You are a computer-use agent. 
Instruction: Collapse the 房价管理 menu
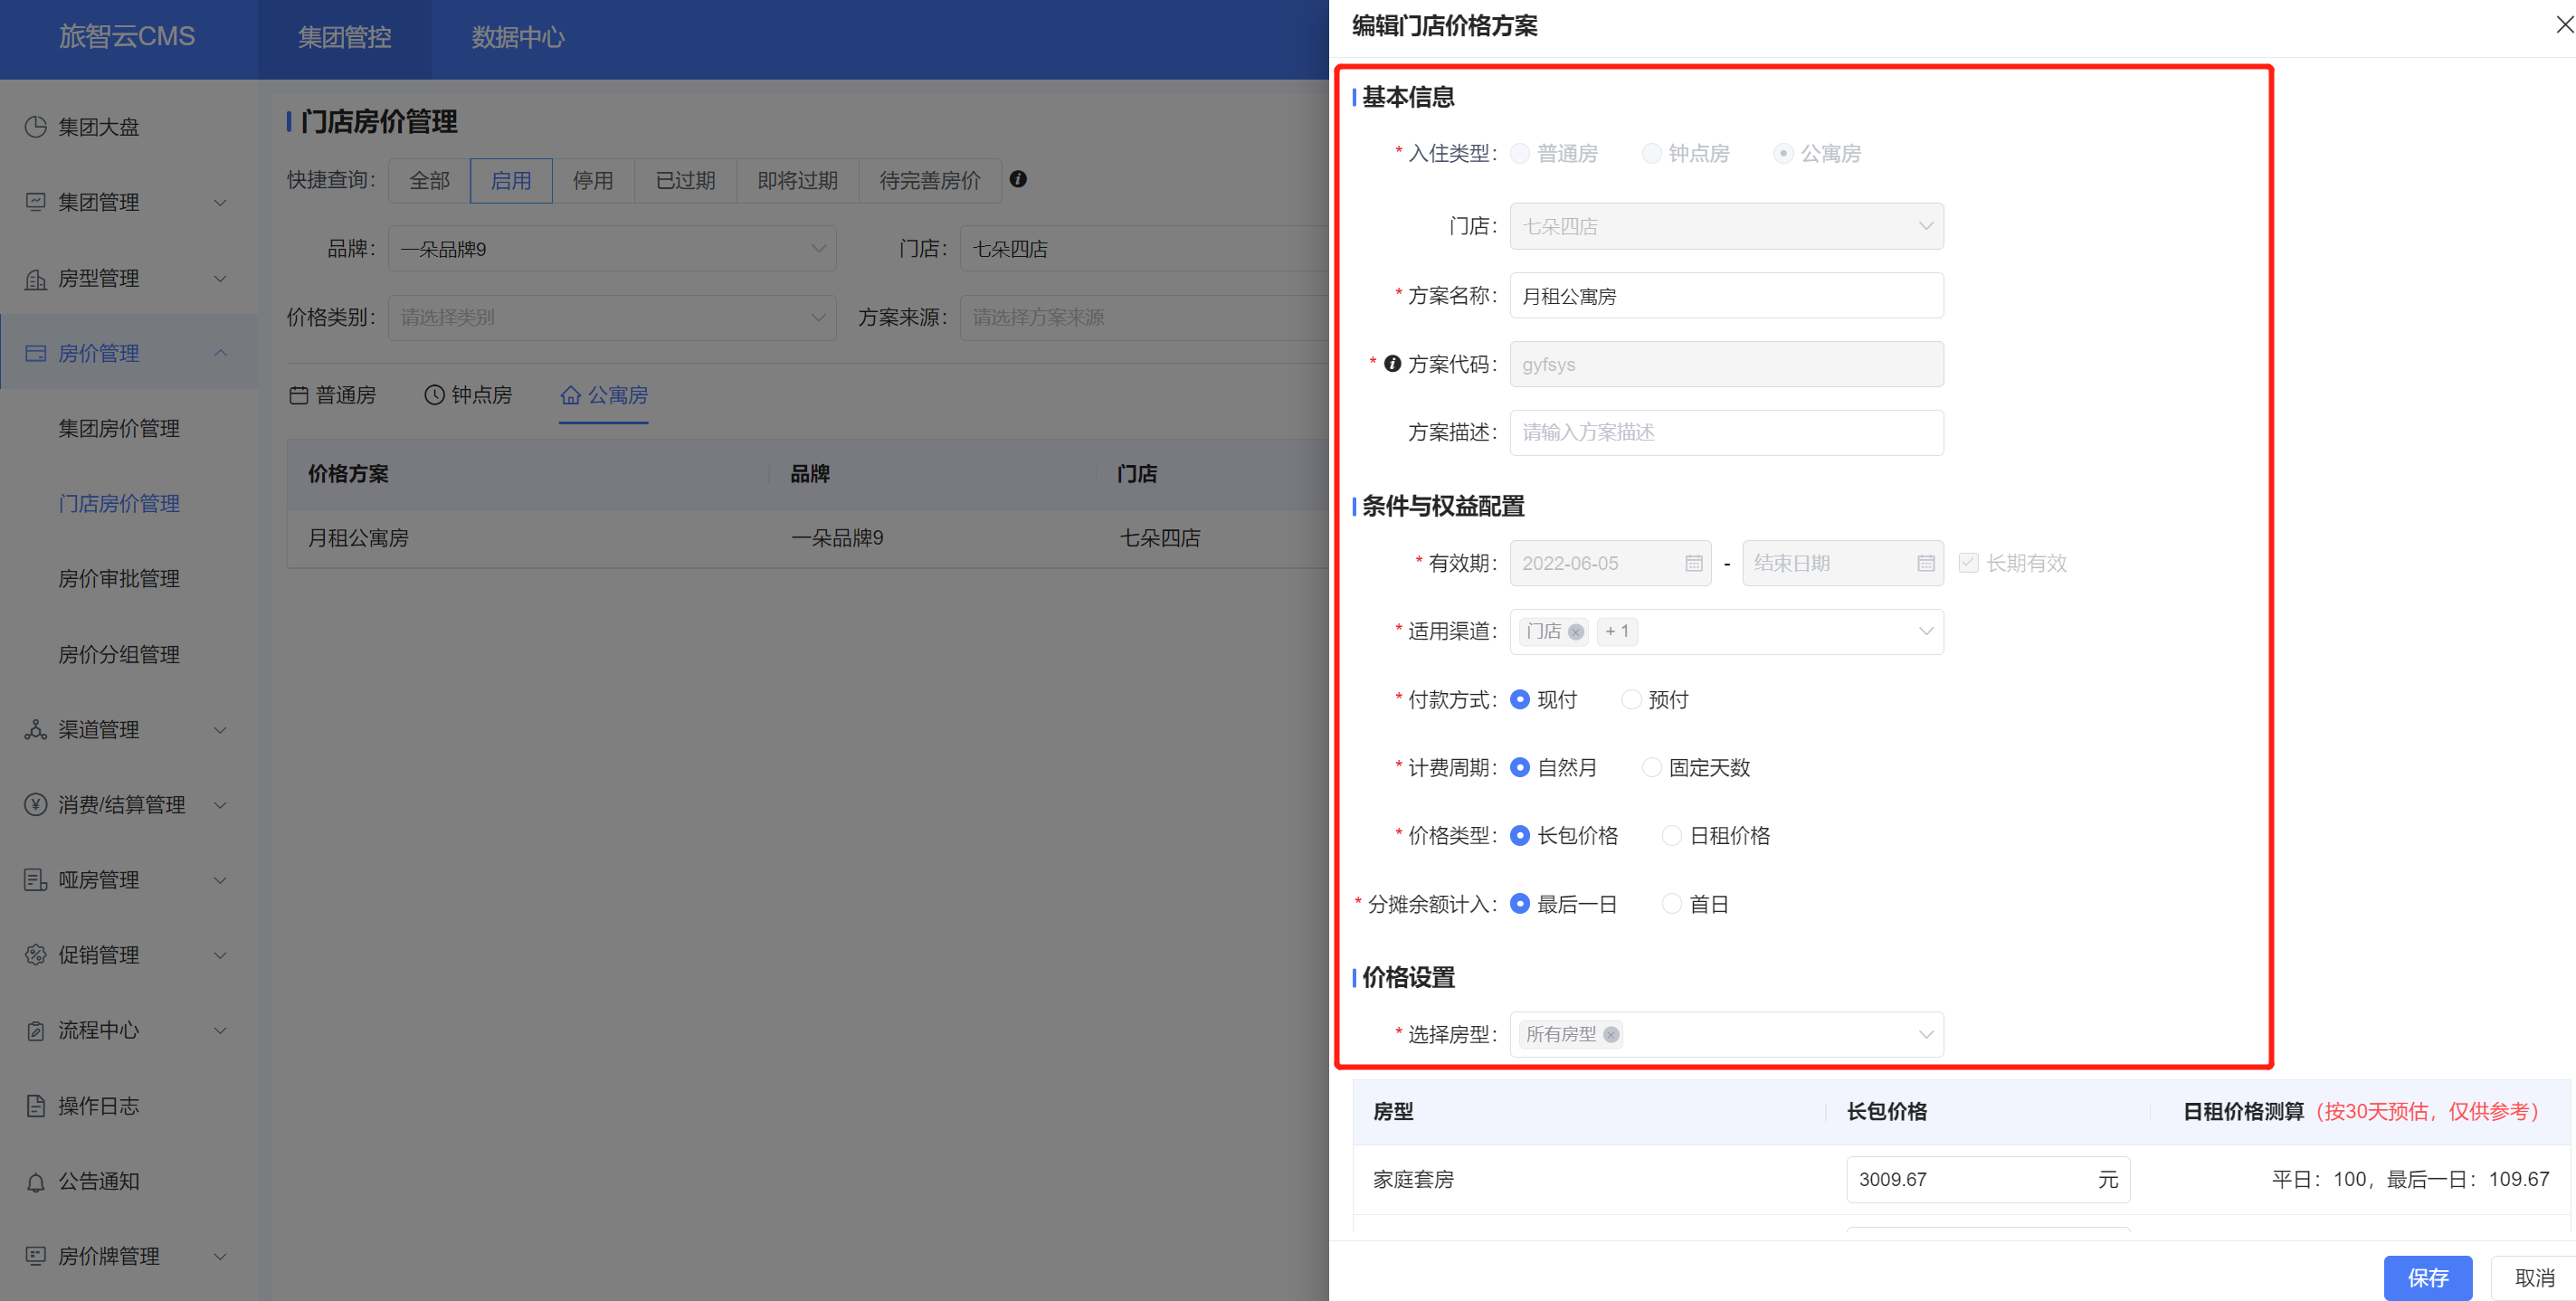tap(221, 353)
